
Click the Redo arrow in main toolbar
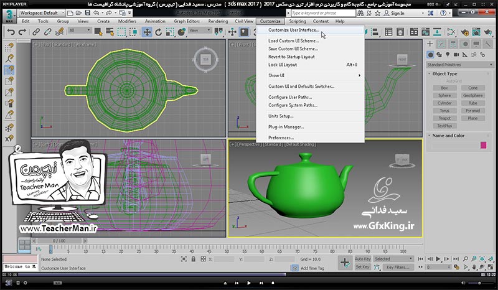coord(22,32)
